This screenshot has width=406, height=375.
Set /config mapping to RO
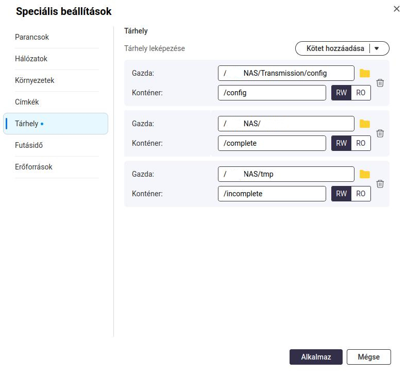pyautogui.click(x=361, y=93)
